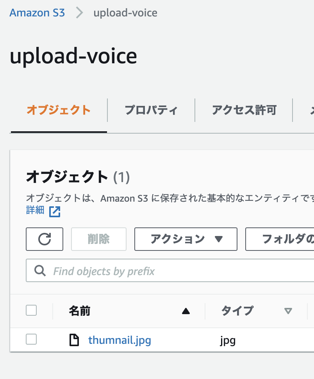Open the thumnail.jpg object
314x379 pixels.
[120, 340]
